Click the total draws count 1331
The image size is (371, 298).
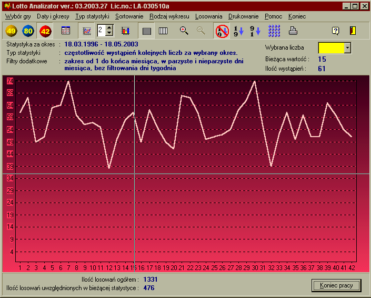[x=151, y=279]
